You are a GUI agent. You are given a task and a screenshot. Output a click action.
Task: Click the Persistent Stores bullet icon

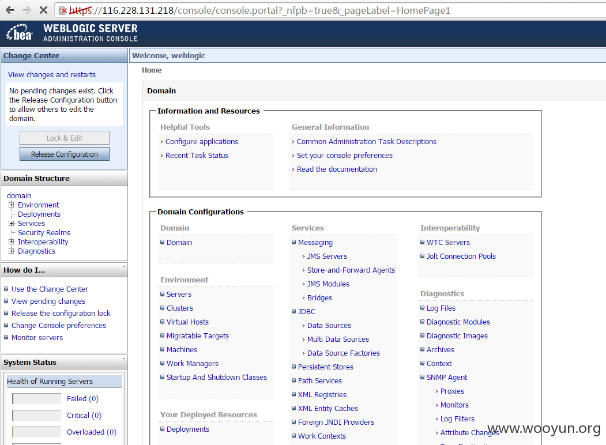click(x=293, y=367)
